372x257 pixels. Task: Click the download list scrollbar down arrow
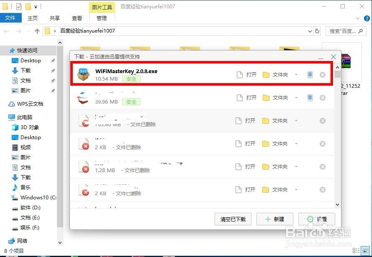pyautogui.click(x=337, y=204)
